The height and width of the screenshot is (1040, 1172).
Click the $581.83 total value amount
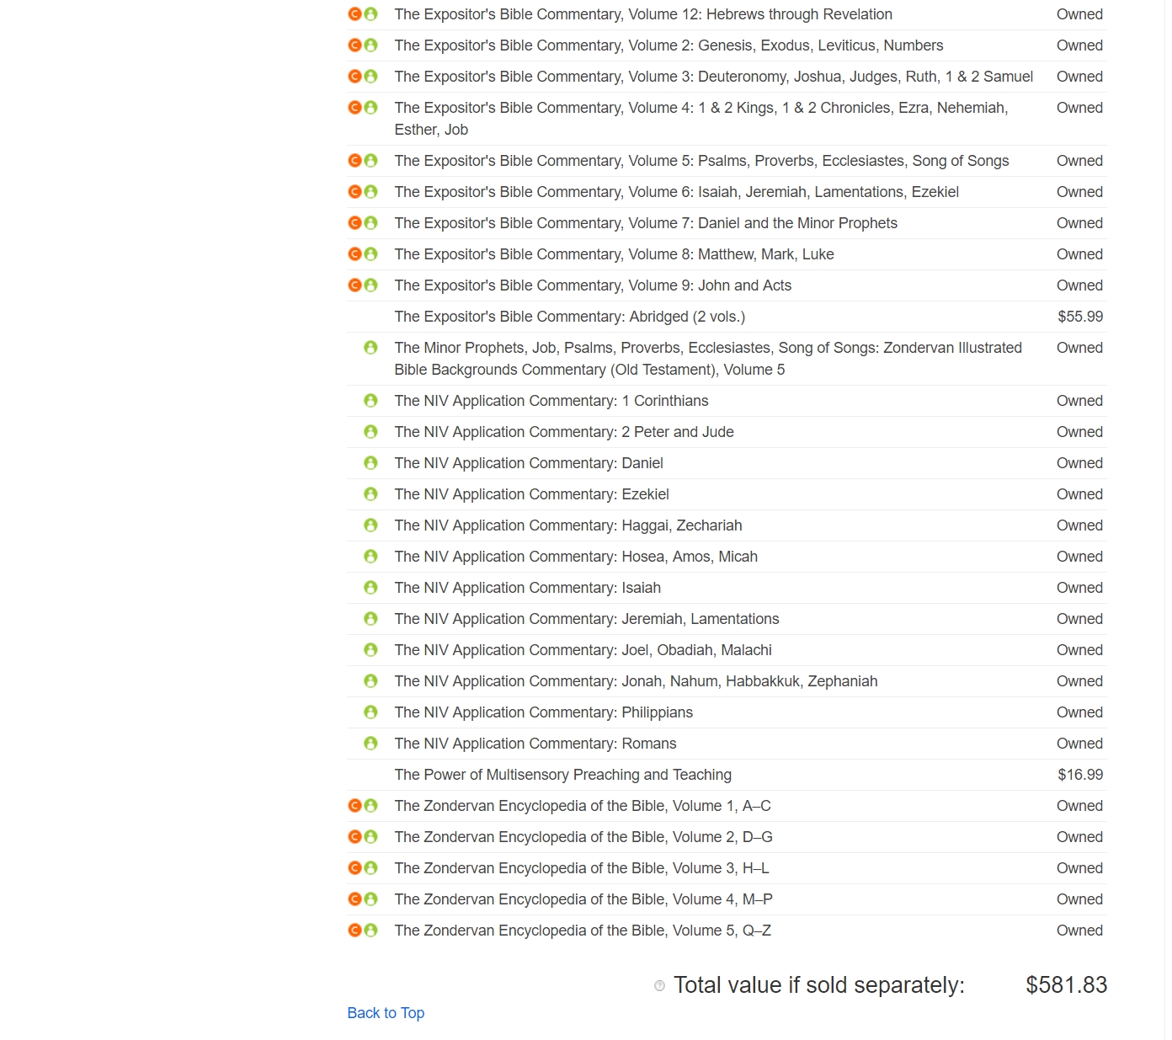[x=1066, y=985]
